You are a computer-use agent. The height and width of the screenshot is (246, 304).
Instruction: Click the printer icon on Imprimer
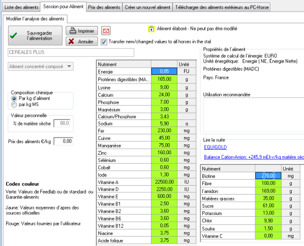[73, 31]
